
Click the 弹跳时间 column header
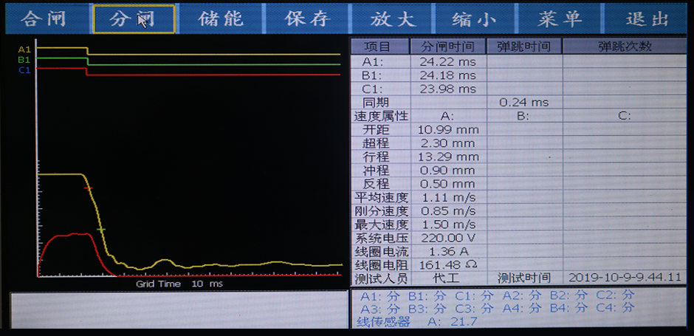coord(523,47)
